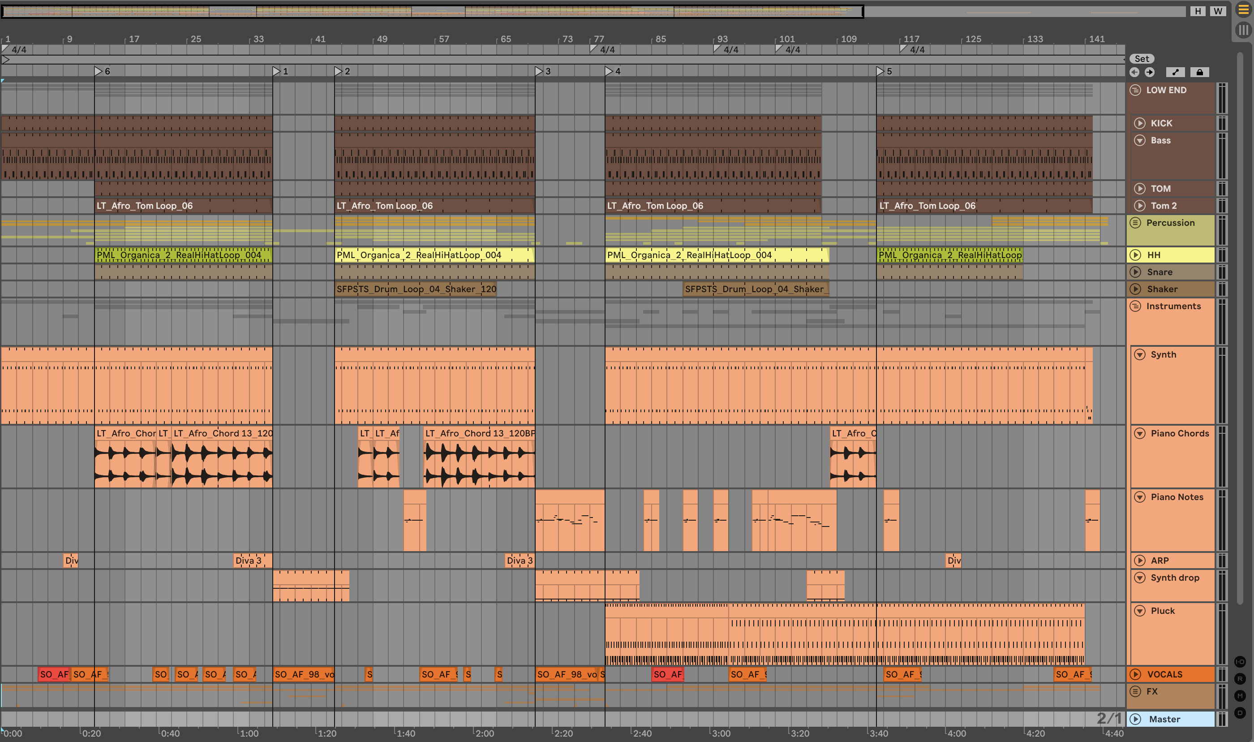Jump to next locator arrow

(1150, 72)
